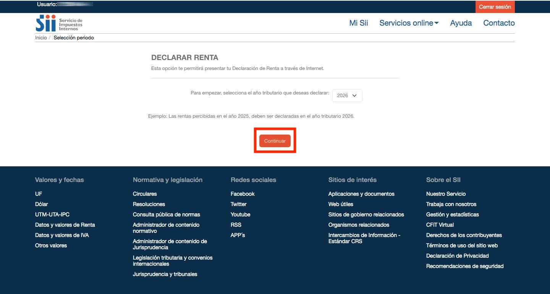Open Aplicaciones y documentos link
The image size is (550, 294).
361,194
